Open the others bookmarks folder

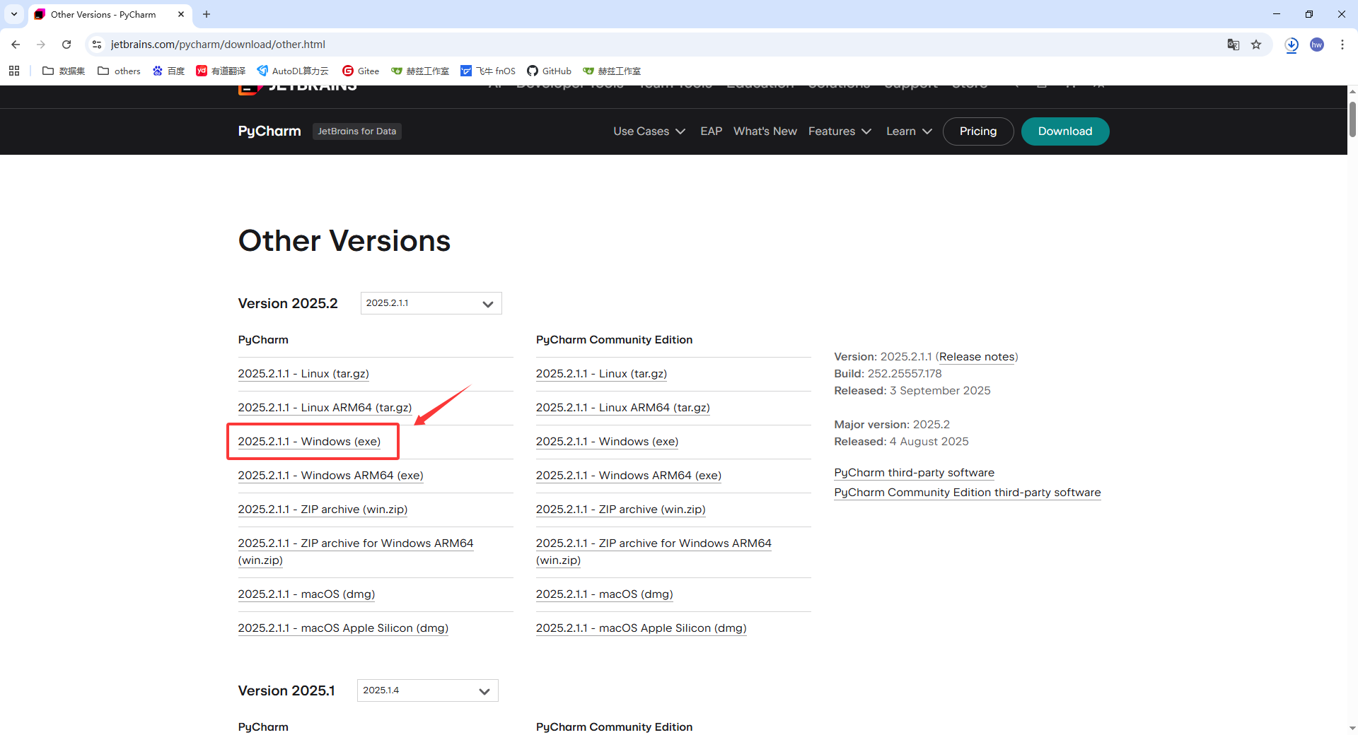[119, 71]
